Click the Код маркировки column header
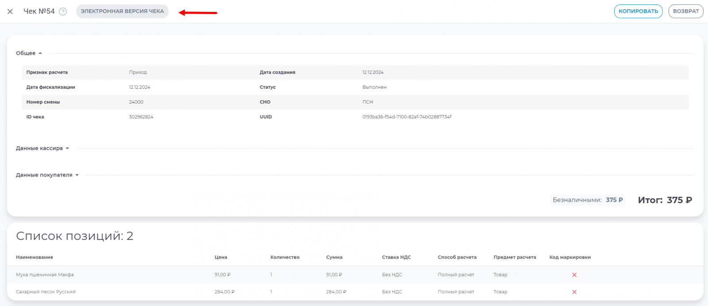Viewport: 708px width, 306px height. coord(570,257)
